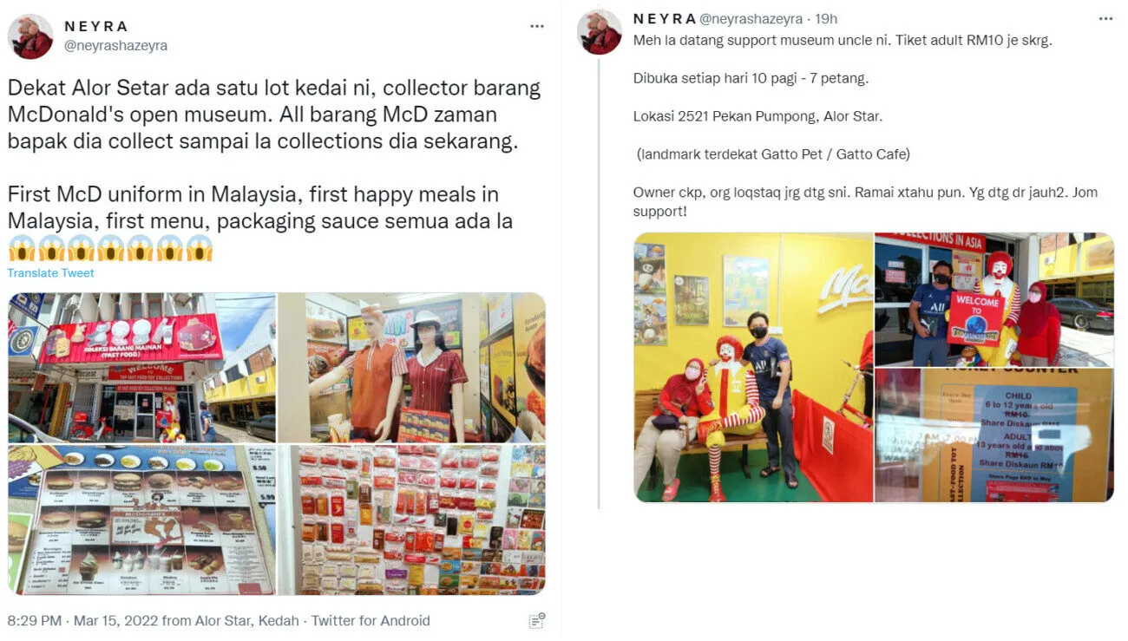This screenshot has height=641, width=1128.
Task: Click the N E Y R A name in the left tweet
Action: pyautogui.click(x=96, y=27)
